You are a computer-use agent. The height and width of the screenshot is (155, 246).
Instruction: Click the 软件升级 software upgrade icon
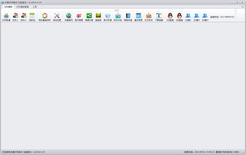click(118, 17)
